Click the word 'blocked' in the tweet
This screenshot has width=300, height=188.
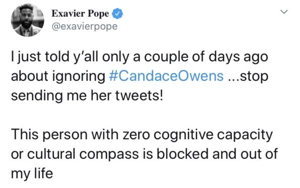point(183,154)
